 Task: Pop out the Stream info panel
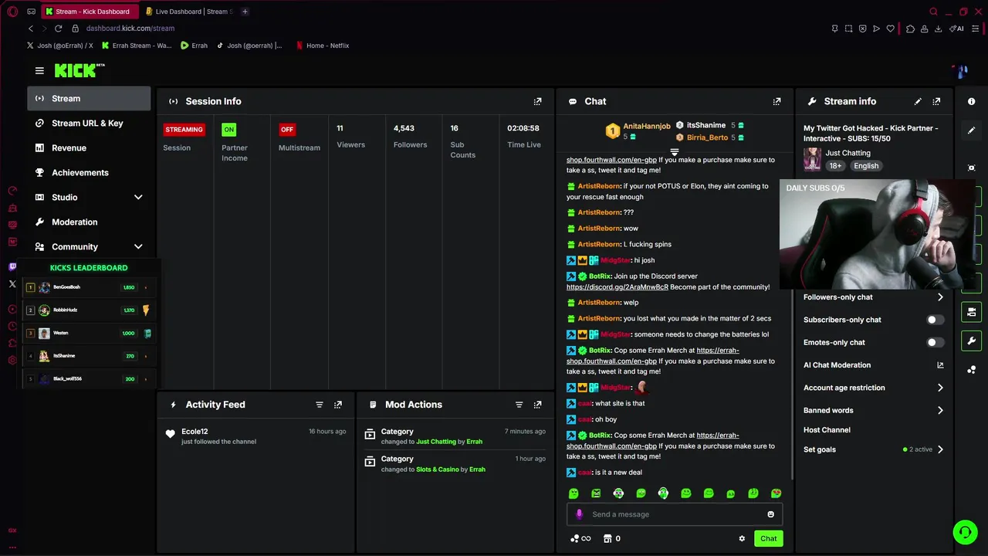tap(936, 101)
